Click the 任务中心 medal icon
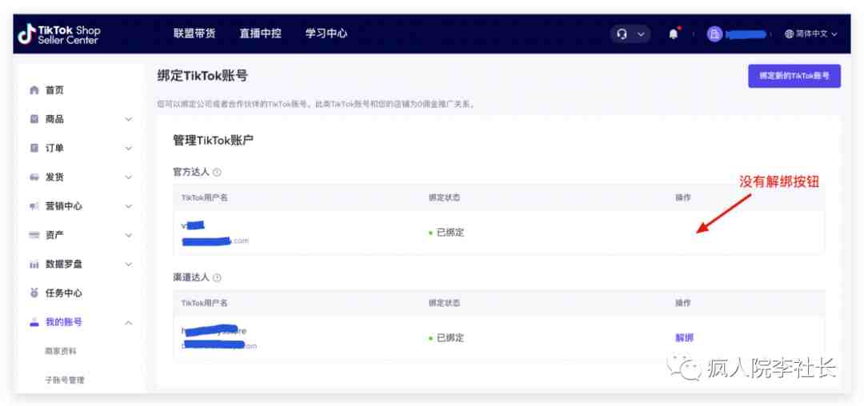 coord(34,293)
